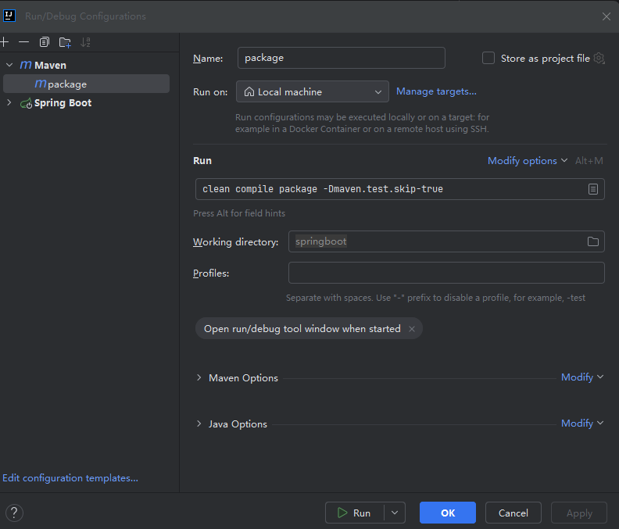Close the Run/Debug Configurations dialog
Viewport: 619px width, 529px height.
(606, 16)
